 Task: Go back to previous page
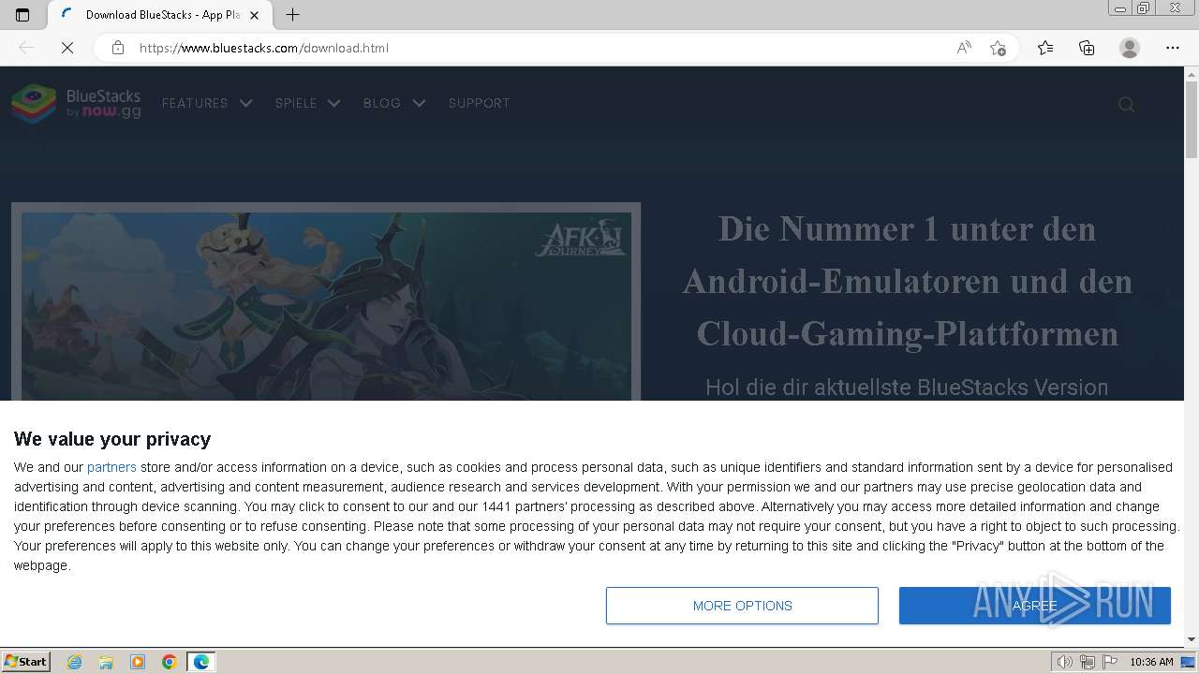pyautogui.click(x=26, y=48)
